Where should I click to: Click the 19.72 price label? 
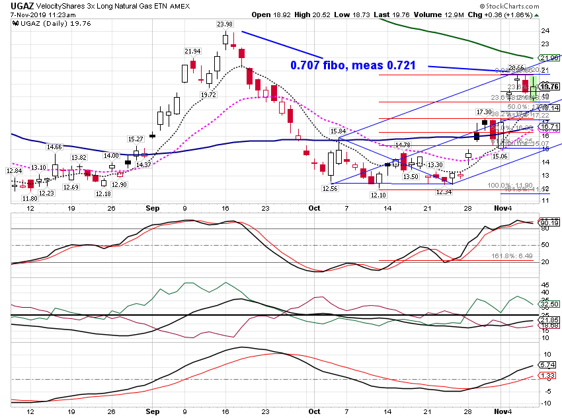pos(208,95)
